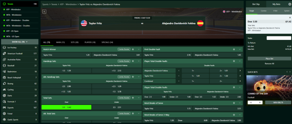This screenshot has width=292, height=124.
Task: Show previous Quick Bets card
Action: (x=287, y=72)
